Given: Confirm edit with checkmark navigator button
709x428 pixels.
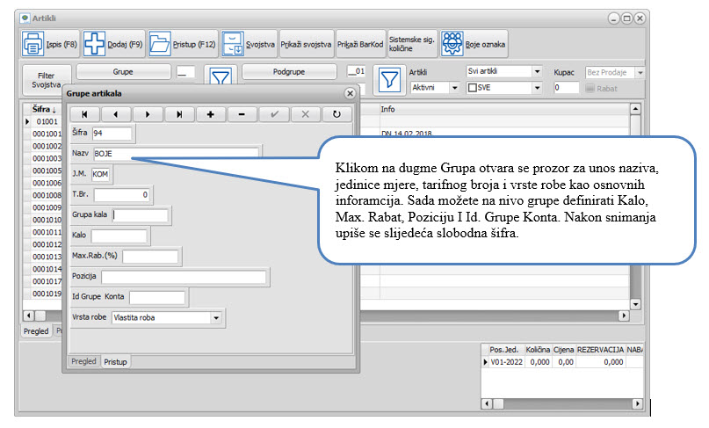Looking at the screenshot, I should point(274,114).
